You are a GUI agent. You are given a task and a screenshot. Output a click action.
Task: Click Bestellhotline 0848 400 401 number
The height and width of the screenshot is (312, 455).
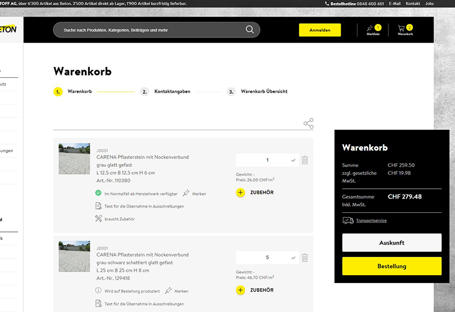(357, 3)
